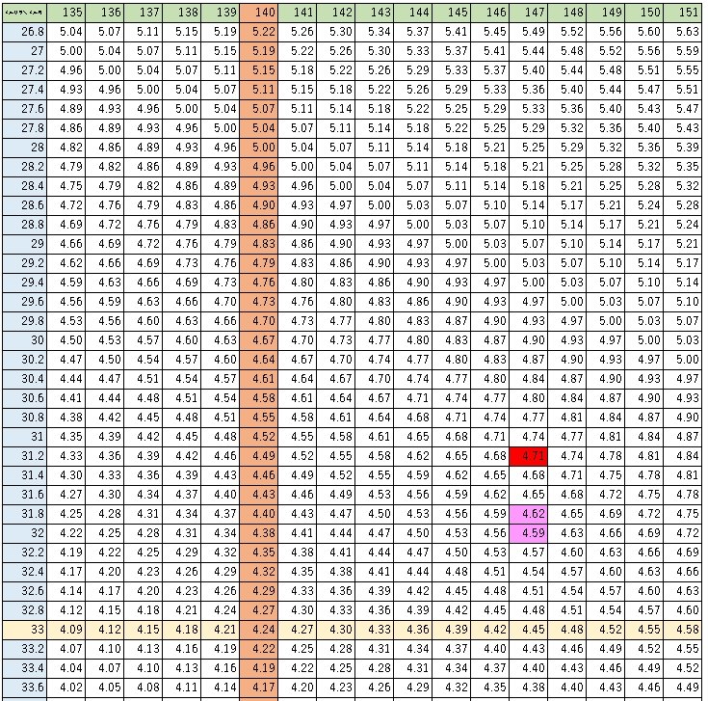This screenshot has height=701, width=708.
Task: Click the red 4.71 cell in row 31.2
Action: 528,456
